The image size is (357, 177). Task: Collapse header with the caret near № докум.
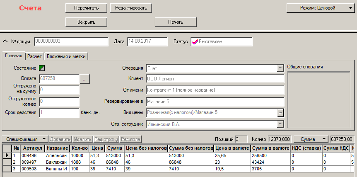point(5,41)
